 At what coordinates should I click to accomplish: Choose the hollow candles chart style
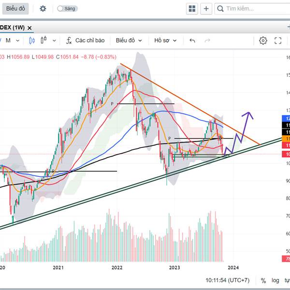(43, 40)
